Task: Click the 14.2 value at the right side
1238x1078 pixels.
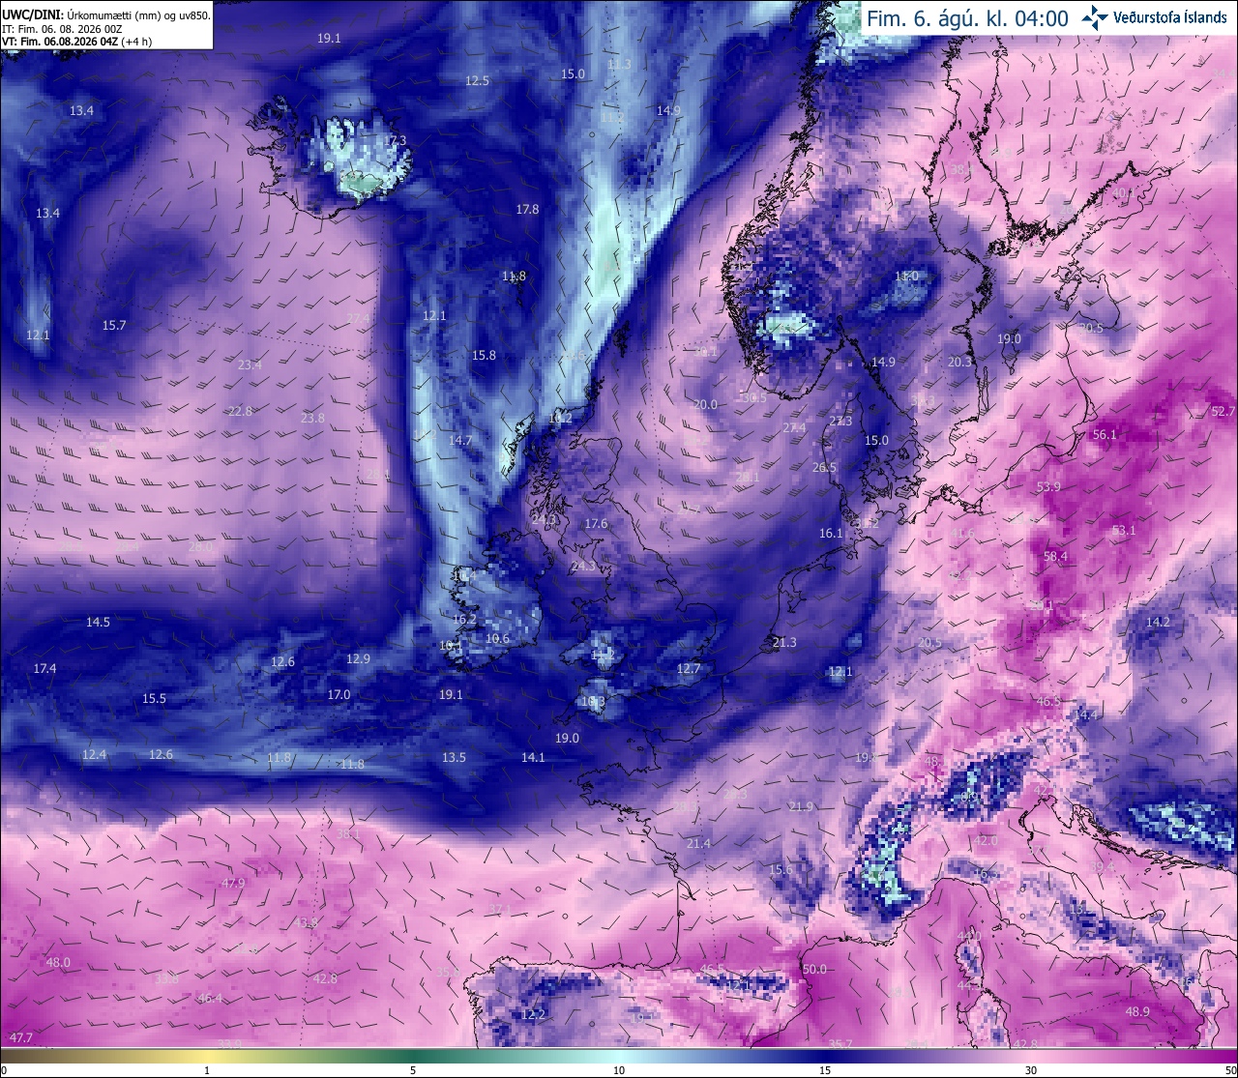Action: (x=1158, y=623)
